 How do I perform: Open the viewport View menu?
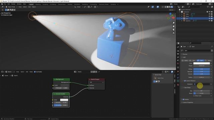click(x=20, y=7)
